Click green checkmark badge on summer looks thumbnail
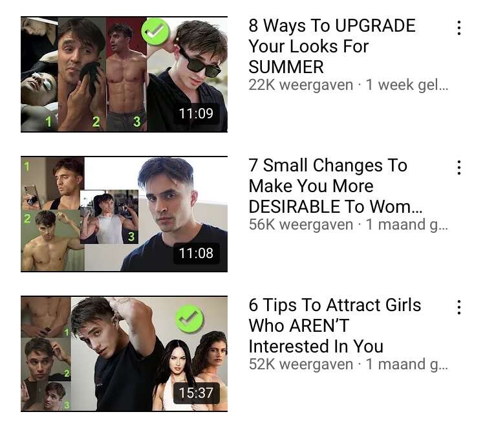 click(x=155, y=31)
